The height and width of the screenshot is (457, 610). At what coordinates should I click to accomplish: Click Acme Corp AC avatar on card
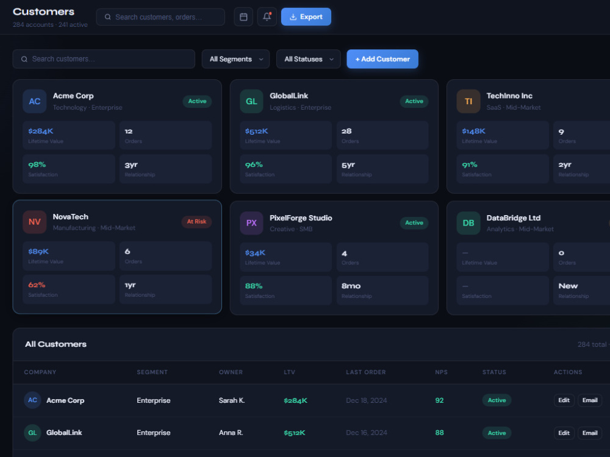click(x=35, y=101)
